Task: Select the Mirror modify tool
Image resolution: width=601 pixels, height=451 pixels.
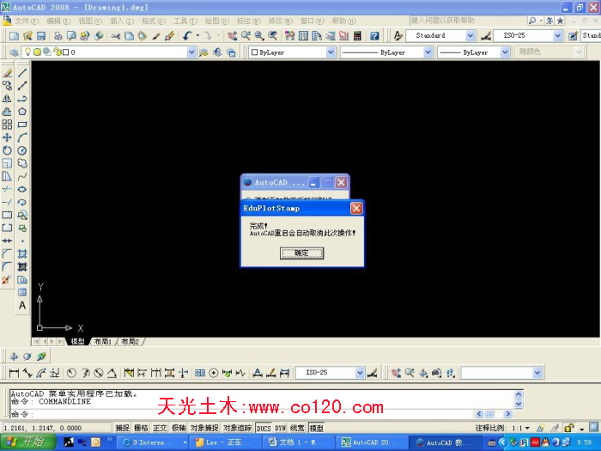Action: (x=7, y=99)
